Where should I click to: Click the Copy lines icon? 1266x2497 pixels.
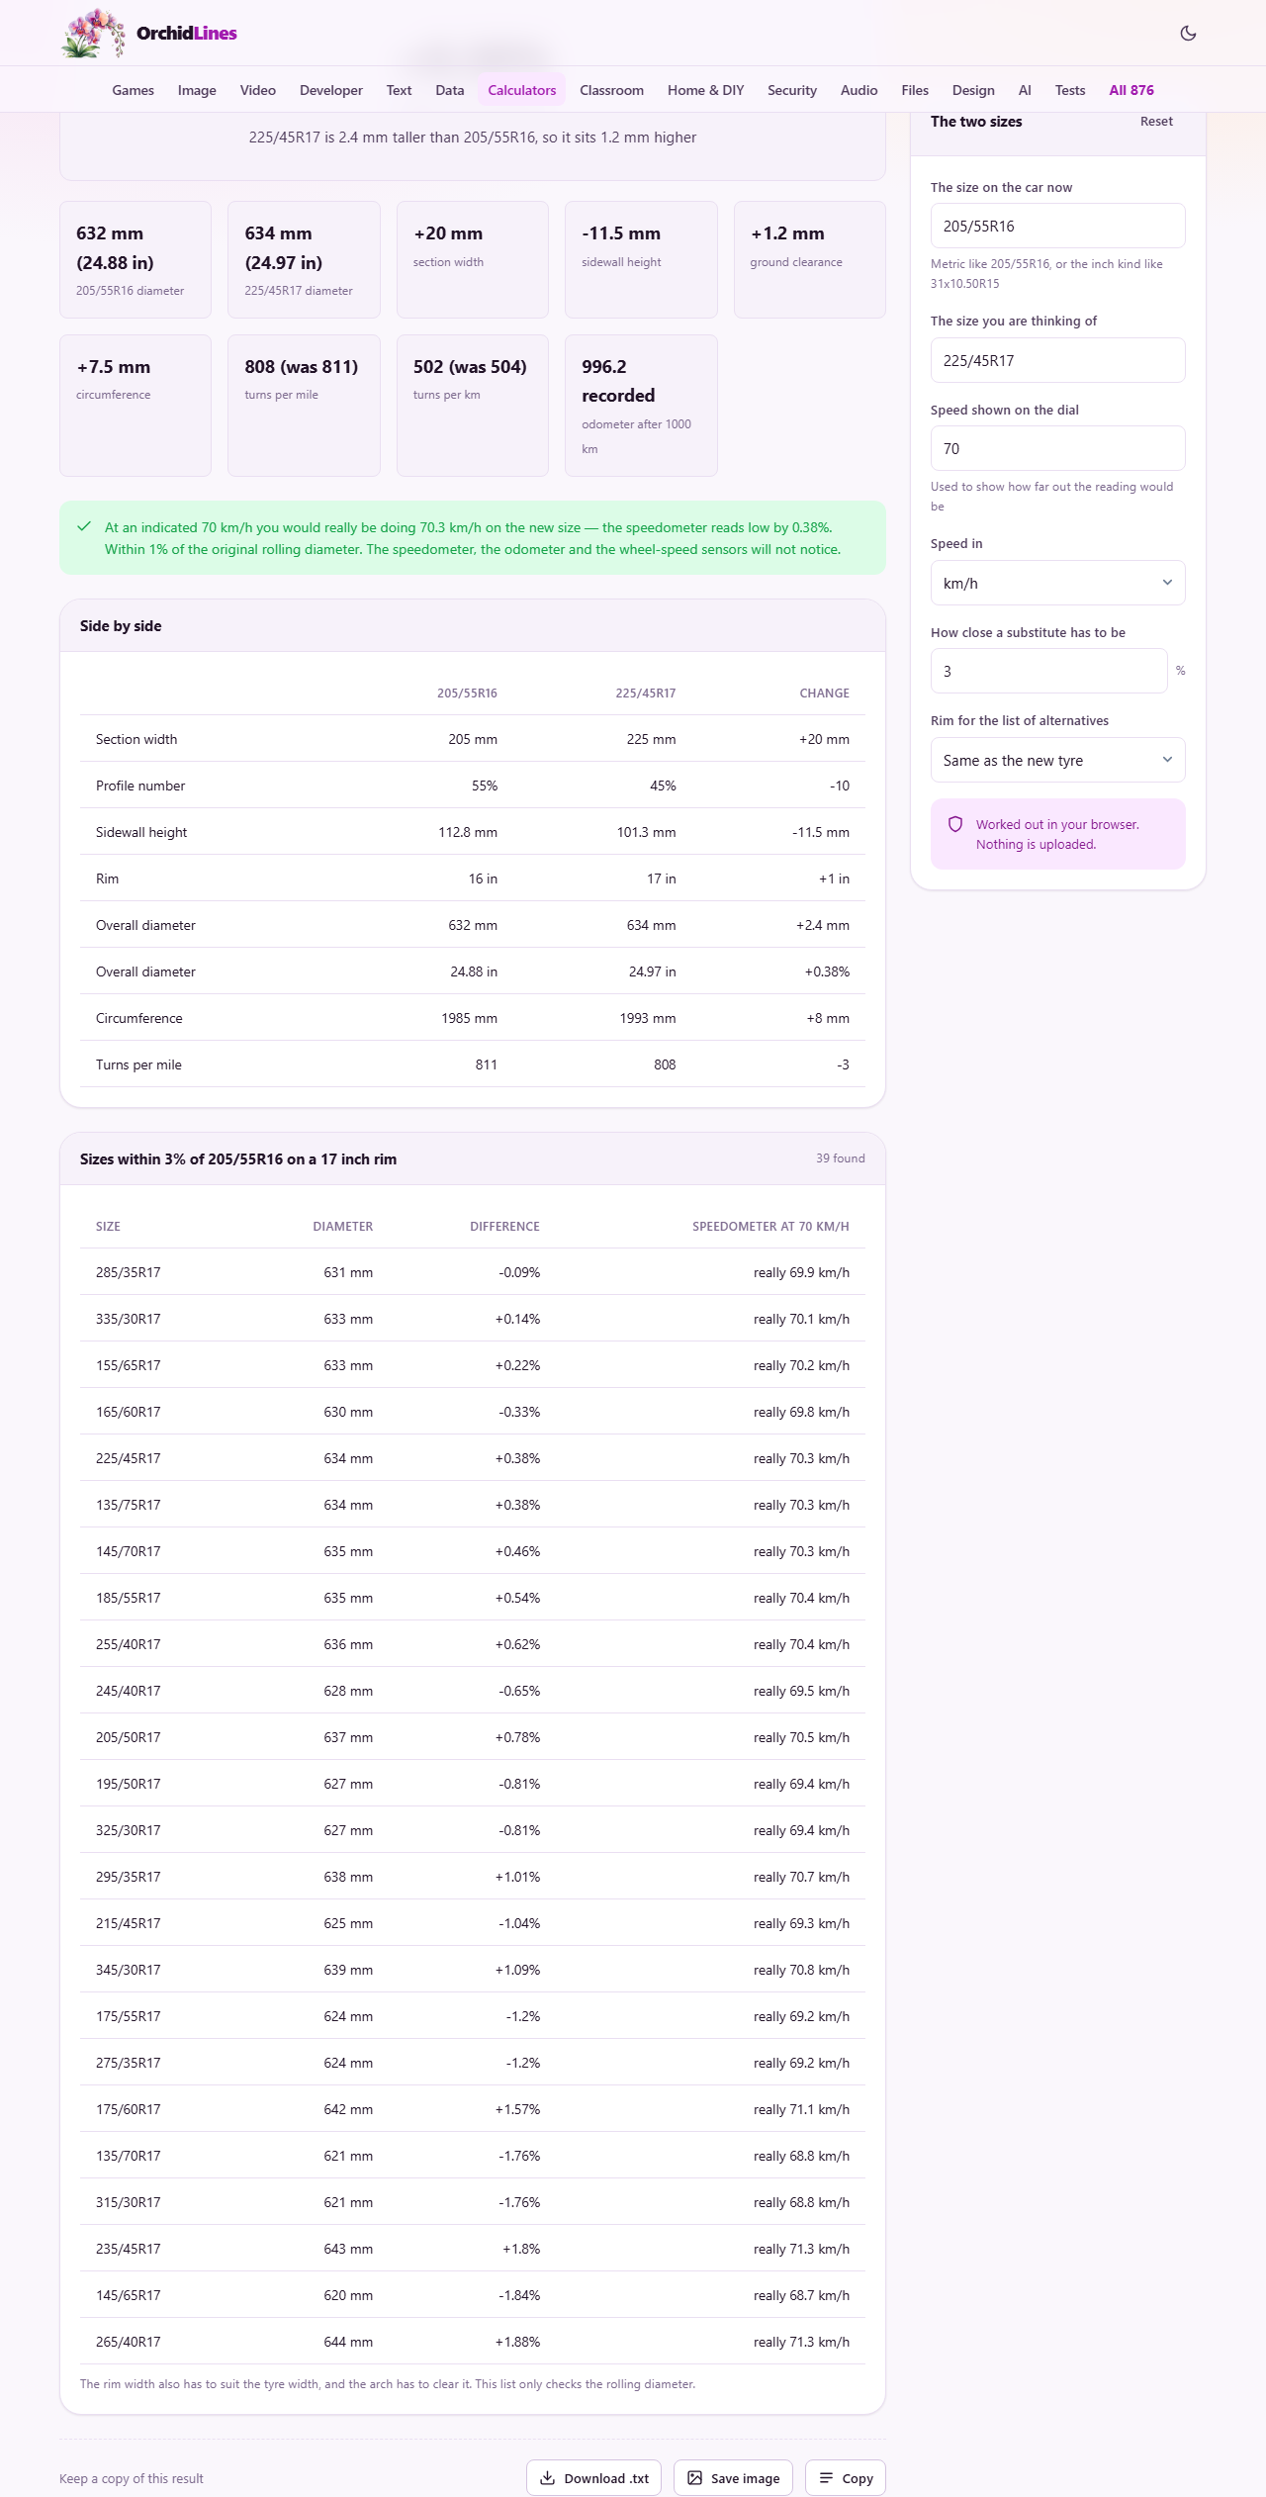click(826, 2477)
